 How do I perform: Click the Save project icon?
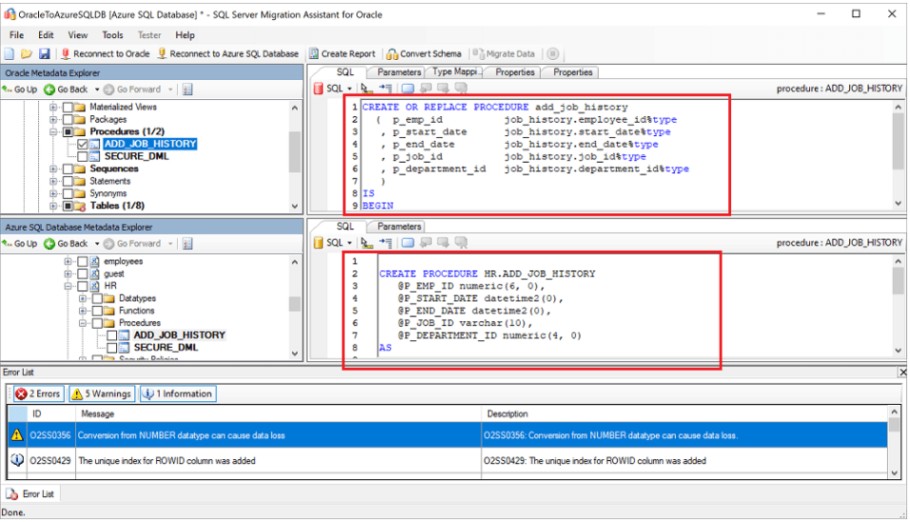pos(43,54)
